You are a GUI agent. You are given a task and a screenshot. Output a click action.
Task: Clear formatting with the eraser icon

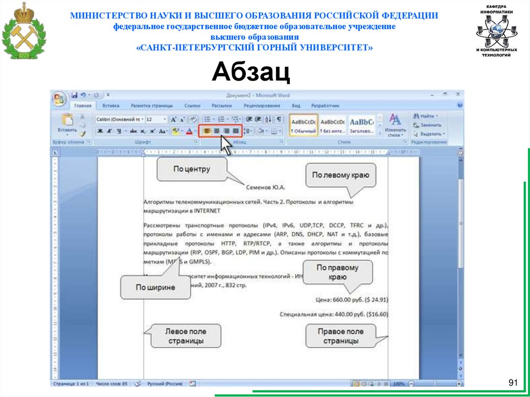(x=193, y=120)
